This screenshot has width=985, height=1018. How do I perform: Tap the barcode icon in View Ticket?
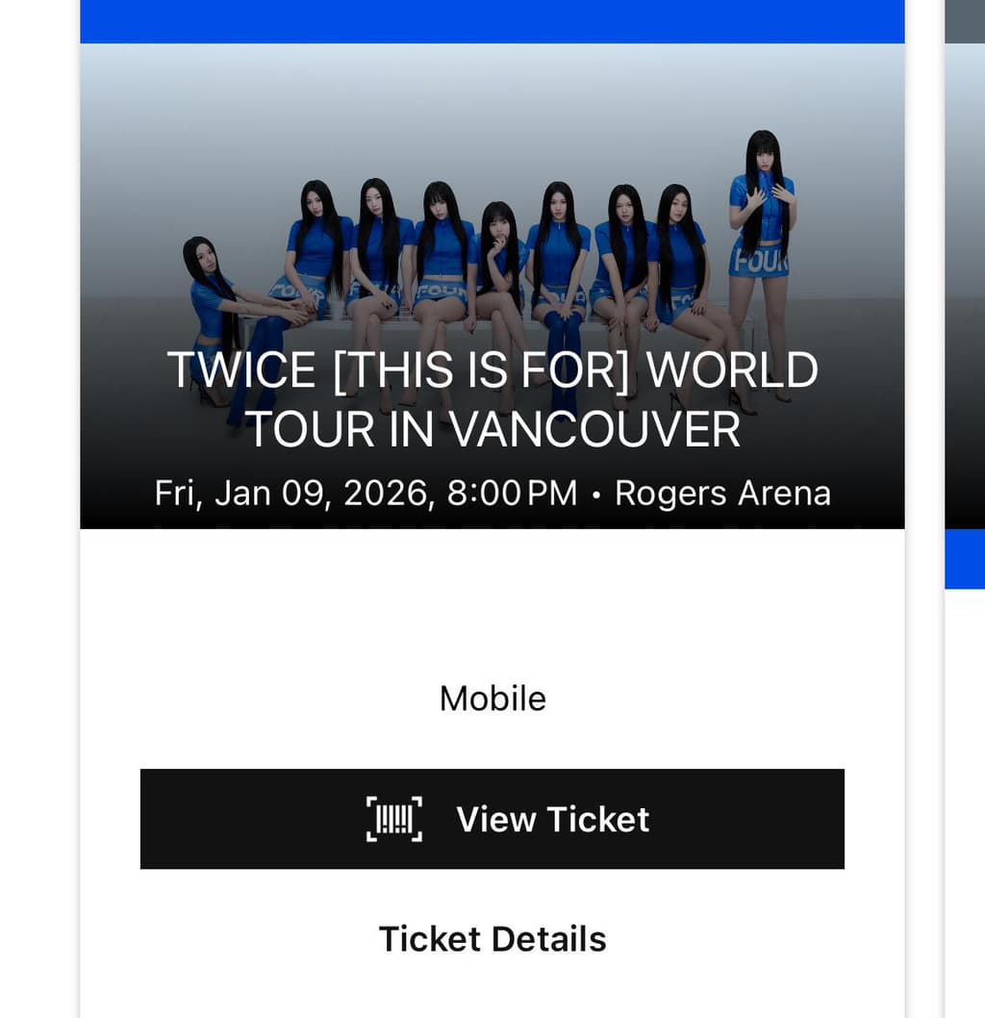point(393,819)
